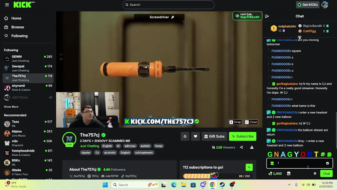Report the stream with warning triangle icon

point(252,148)
